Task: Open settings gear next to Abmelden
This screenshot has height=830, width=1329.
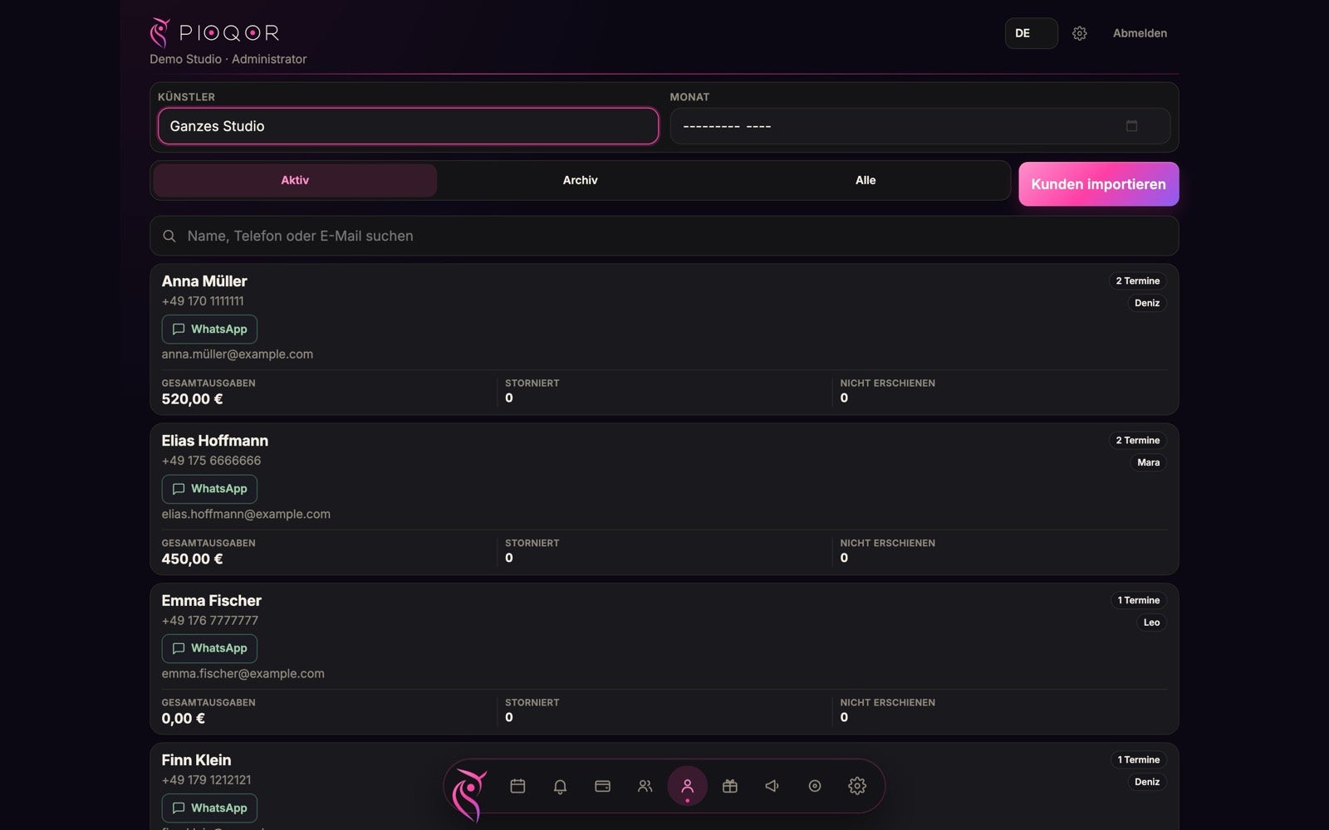Action: point(1080,33)
